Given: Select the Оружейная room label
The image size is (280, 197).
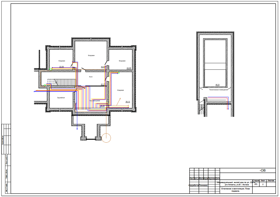Looking at the screenshot, I should (x=61, y=98).
